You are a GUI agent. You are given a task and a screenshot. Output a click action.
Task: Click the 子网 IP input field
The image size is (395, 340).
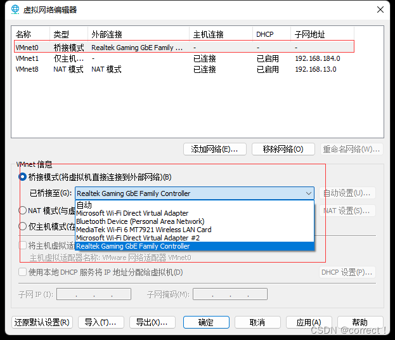pos(94,294)
